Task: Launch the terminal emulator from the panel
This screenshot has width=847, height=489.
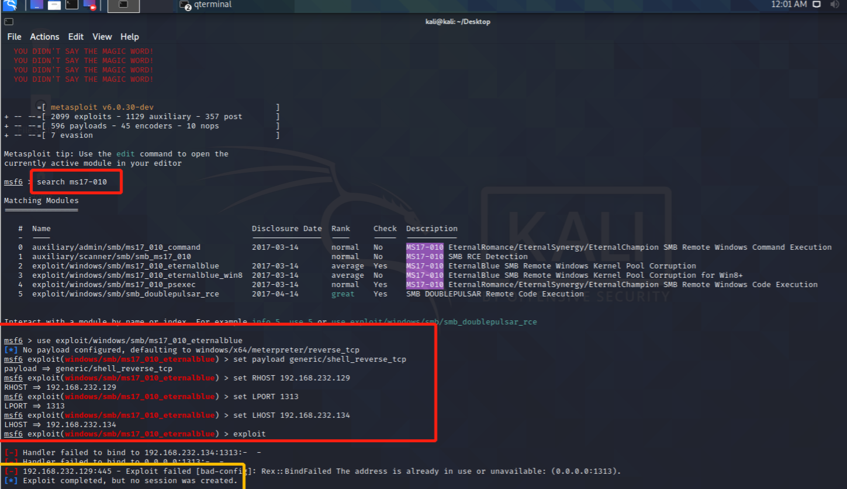Action: tap(71, 5)
